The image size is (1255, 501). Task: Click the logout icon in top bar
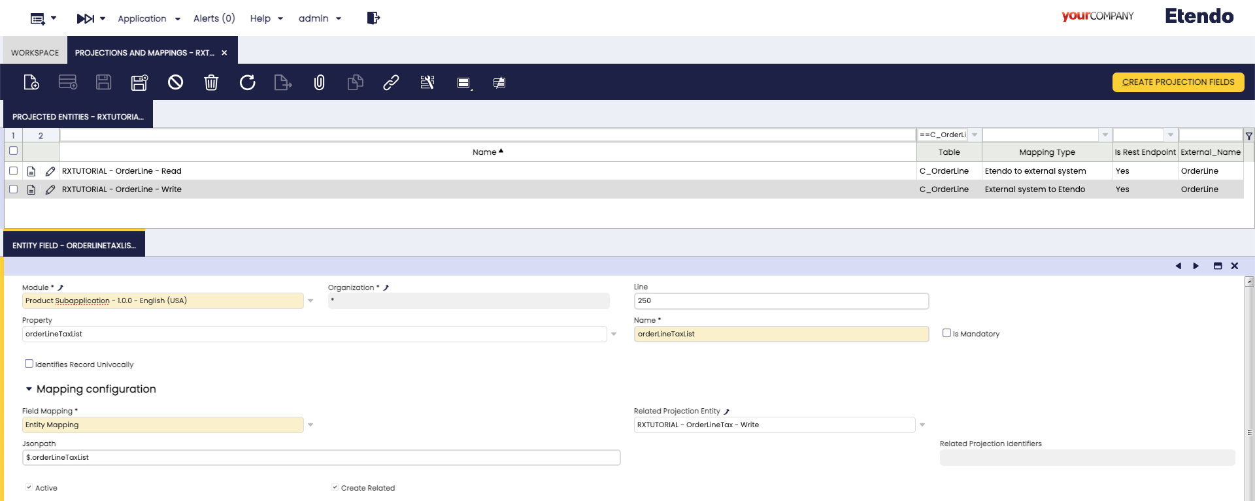[x=373, y=18]
